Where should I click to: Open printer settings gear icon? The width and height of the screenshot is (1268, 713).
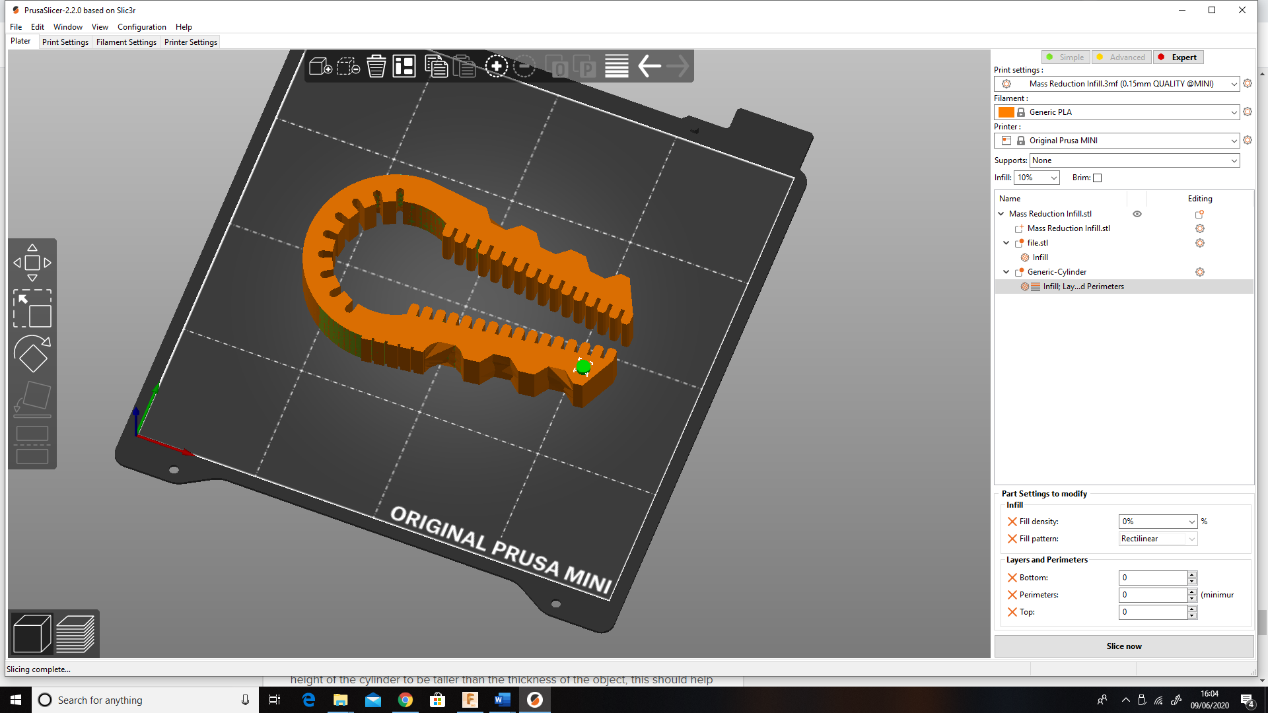pos(1248,140)
